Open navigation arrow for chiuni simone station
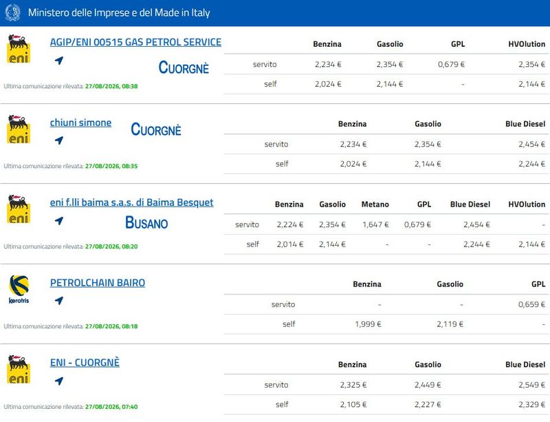 tap(59, 140)
